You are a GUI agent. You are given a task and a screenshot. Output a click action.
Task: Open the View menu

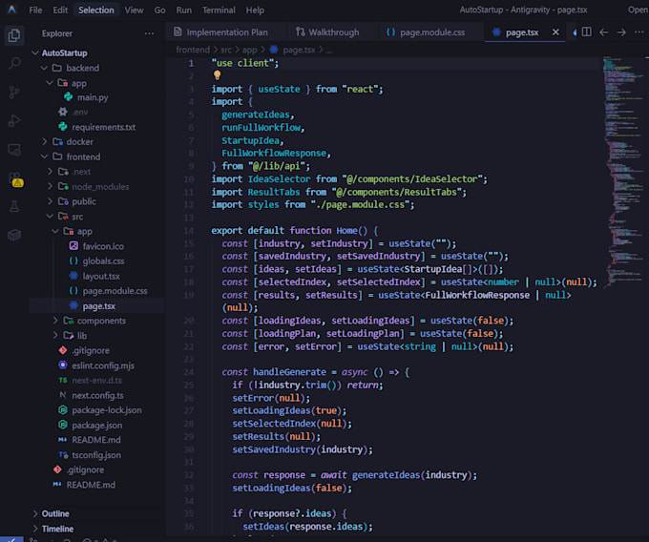[135, 10]
